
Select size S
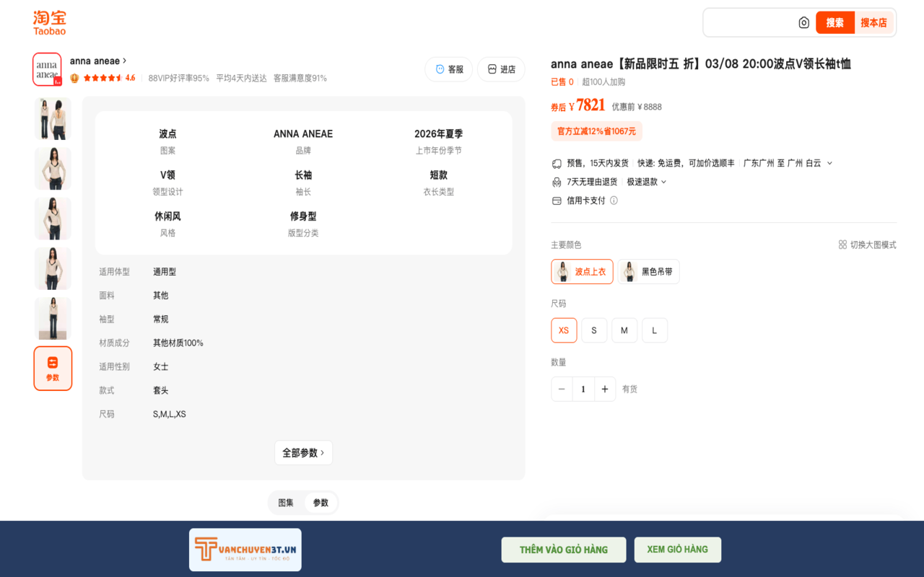coord(594,330)
